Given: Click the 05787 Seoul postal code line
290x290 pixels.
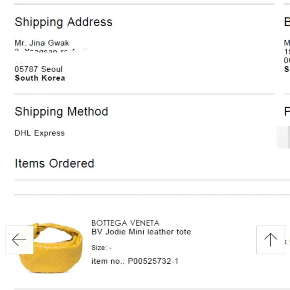Looking at the screenshot, I should click(x=39, y=69).
